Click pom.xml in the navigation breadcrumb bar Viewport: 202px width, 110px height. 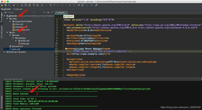tap(18, 9)
